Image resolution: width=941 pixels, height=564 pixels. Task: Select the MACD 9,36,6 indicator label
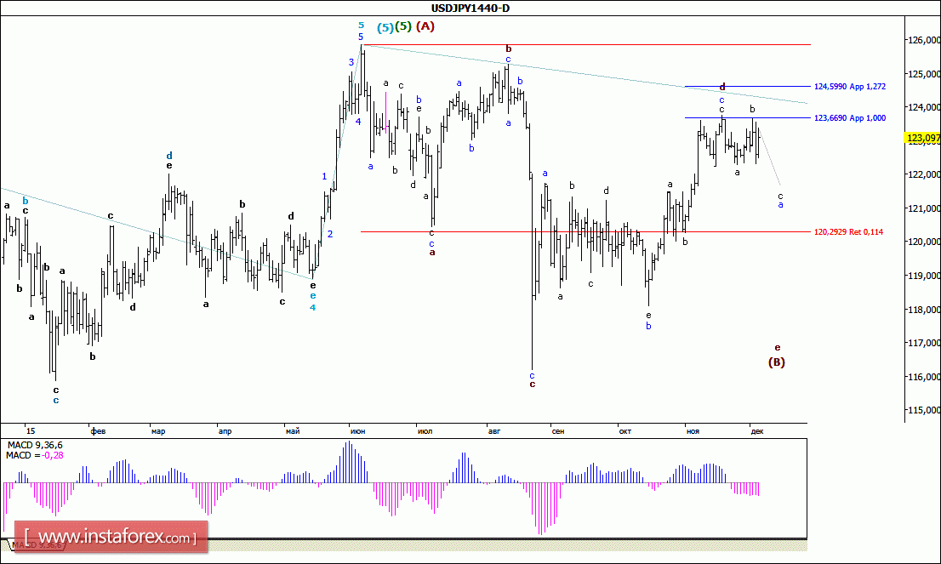(x=35, y=445)
